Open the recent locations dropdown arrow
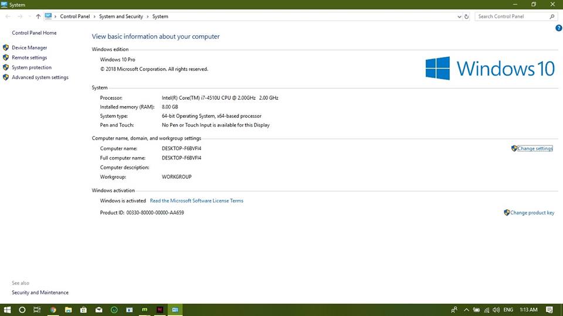Image resolution: width=563 pixels, height=316 pixels. point(29,16)
